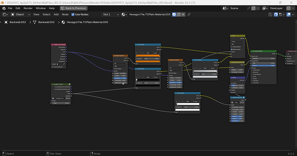Toggle Invert checkbox in the Bump node

tap(232, 83)
